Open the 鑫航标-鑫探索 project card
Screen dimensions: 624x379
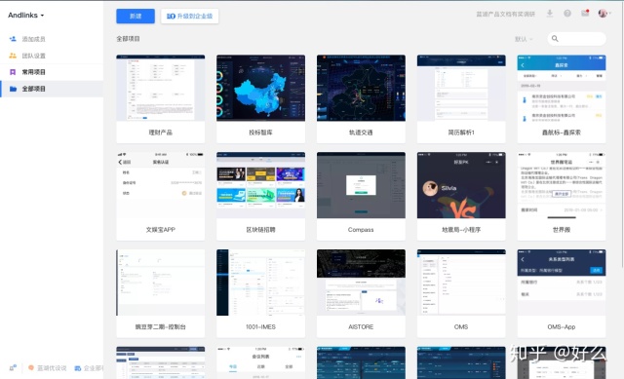562,99
